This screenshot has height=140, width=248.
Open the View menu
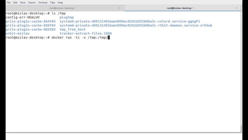(x=22, y=3)
